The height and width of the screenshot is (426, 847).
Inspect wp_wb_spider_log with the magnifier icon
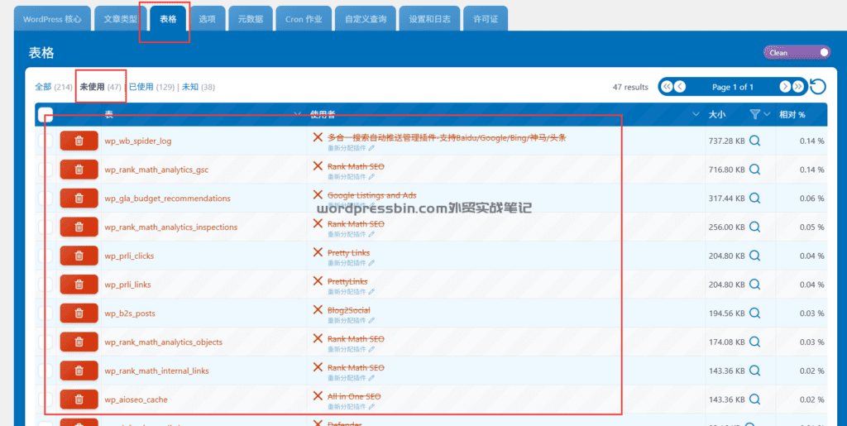755,141
